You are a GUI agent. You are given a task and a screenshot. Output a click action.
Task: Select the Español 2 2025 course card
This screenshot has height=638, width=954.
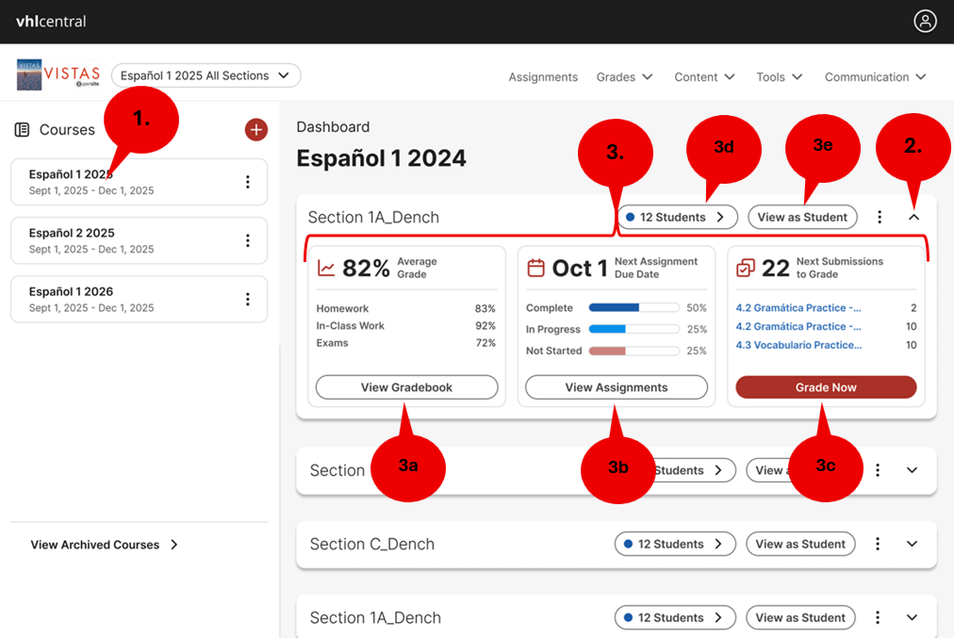coord(139,240)
